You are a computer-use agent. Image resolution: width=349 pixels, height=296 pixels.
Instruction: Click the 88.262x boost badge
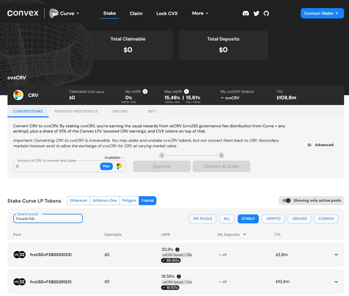click(x=171, y=260)
